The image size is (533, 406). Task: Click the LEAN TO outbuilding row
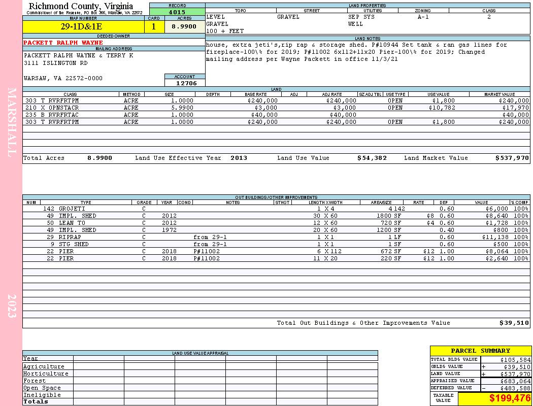[x=276, y=223]
